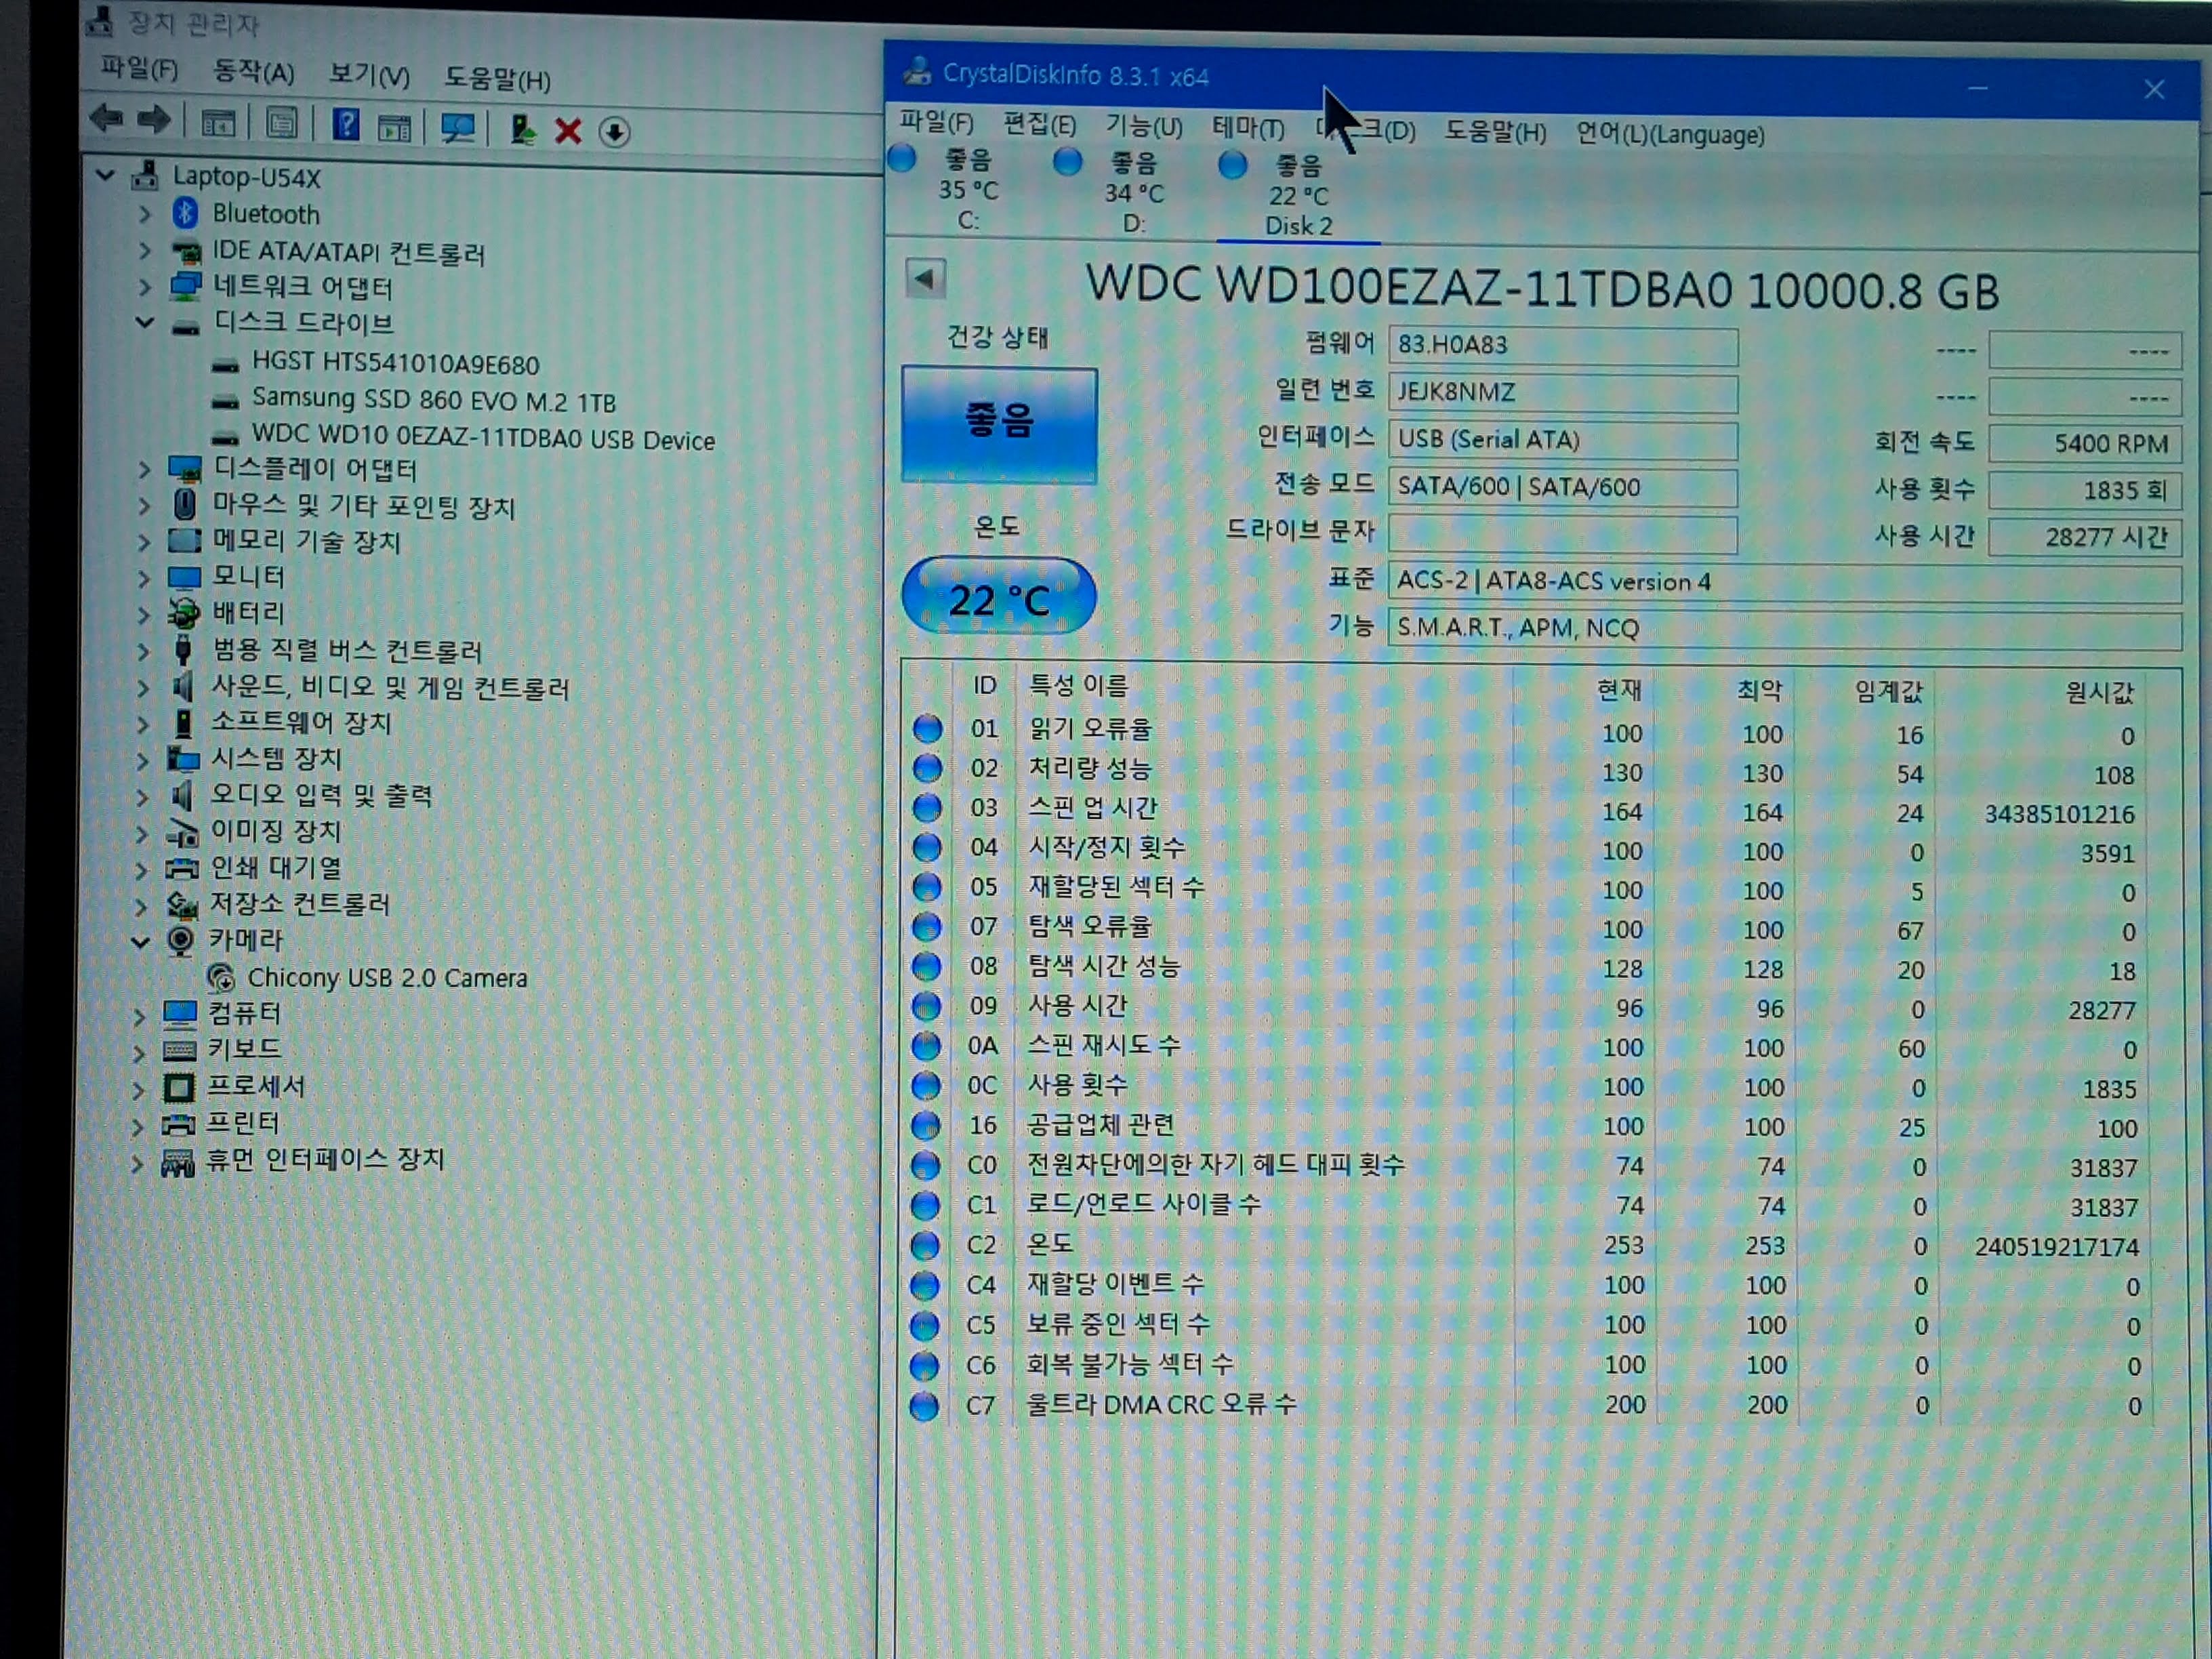Click the forward arrow in Device Manager toolbar
Image resolution: width=2212 pixels, height=1659 pixels.
(153, 120)
